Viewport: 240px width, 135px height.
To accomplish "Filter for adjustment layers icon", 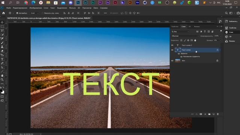I will pos(201,31).
